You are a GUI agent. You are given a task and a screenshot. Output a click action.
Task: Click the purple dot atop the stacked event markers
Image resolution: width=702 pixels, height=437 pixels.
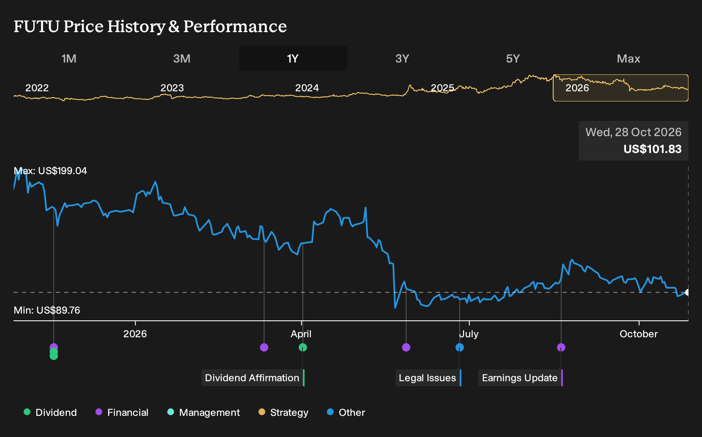54,347
